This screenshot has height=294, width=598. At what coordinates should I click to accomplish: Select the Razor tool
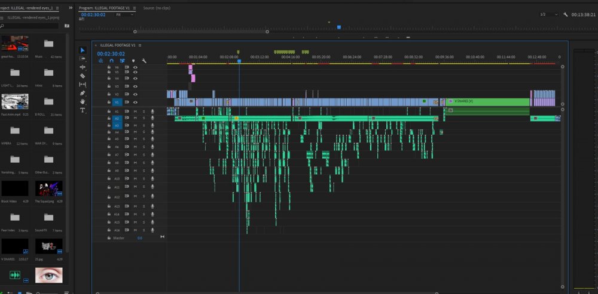(x=83, y=76)
